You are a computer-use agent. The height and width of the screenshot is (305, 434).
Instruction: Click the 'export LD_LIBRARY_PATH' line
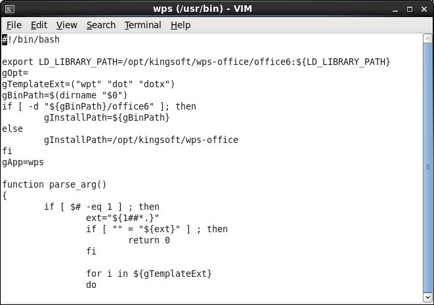pos(196,62)
